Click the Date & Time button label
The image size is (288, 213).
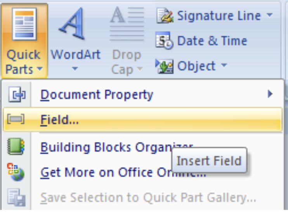[x=212, y=41]
